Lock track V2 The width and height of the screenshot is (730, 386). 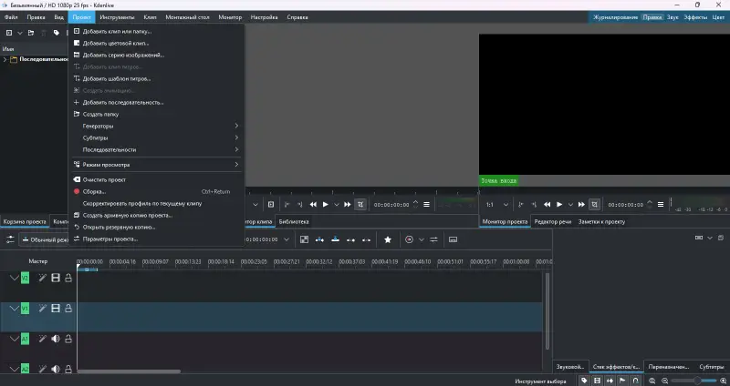68,278
